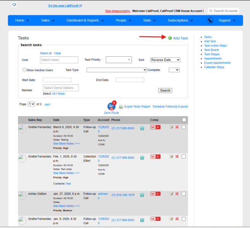Click the spreadsheet icon beside Export Tasks Report
250x228 pixels.
121,107
